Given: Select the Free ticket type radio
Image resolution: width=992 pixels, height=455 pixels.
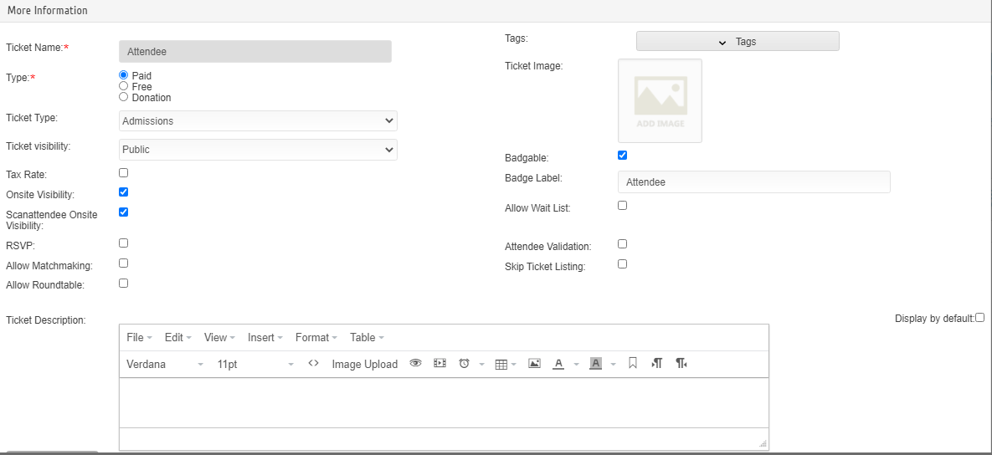Looking at the screenshot, I should [124, 86].
